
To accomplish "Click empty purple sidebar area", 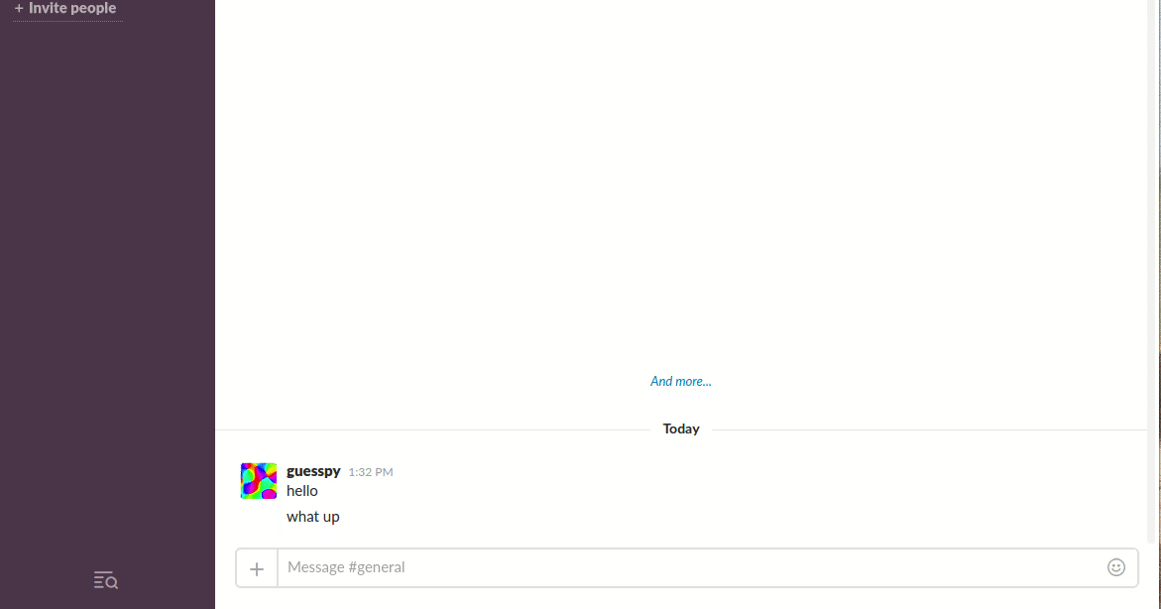I will pyautogui.click(x=107, y=297).
